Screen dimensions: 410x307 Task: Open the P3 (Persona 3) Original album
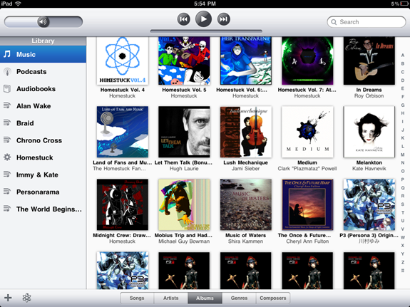coord(369,204)
